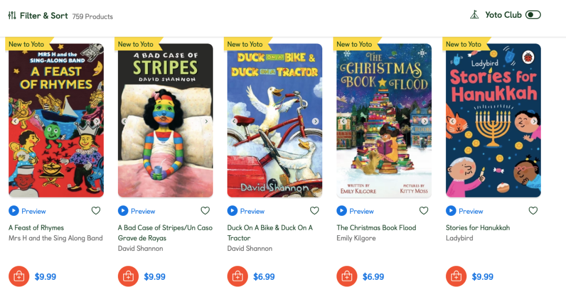The image size is (566, 297).
Task: Click A Bad Case of Stripes cover thumbnail
Action: (165, 120)
